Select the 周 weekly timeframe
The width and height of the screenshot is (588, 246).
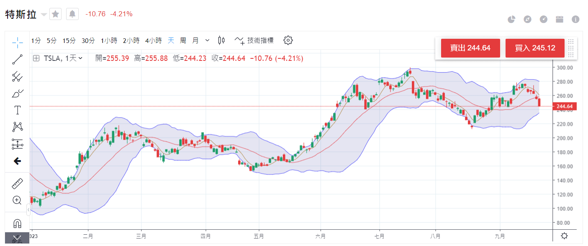click(183, 40)
